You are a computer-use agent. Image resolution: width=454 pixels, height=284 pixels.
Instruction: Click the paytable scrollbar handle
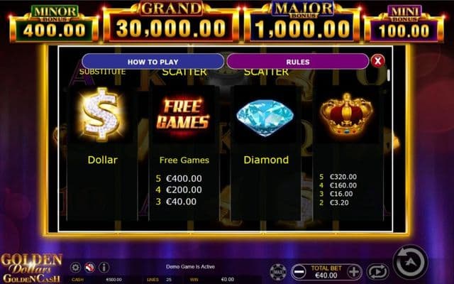[389, 75]
